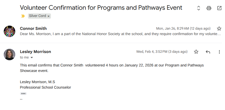Star Lesley Morrison's message
This screenshot has height=110, width=225.
coord(196,52)
